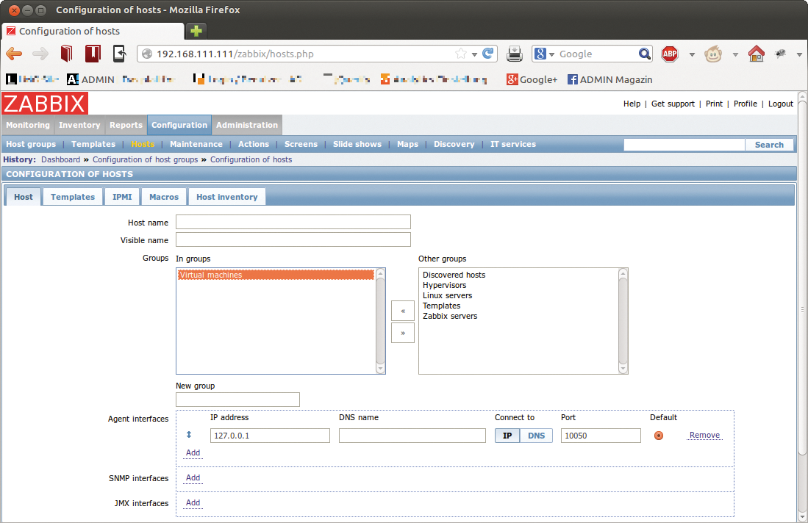Viewport: 808px width, 523px height.
Task: Click the Adblock Plus toolbar icon
Action: pos(669,54)
